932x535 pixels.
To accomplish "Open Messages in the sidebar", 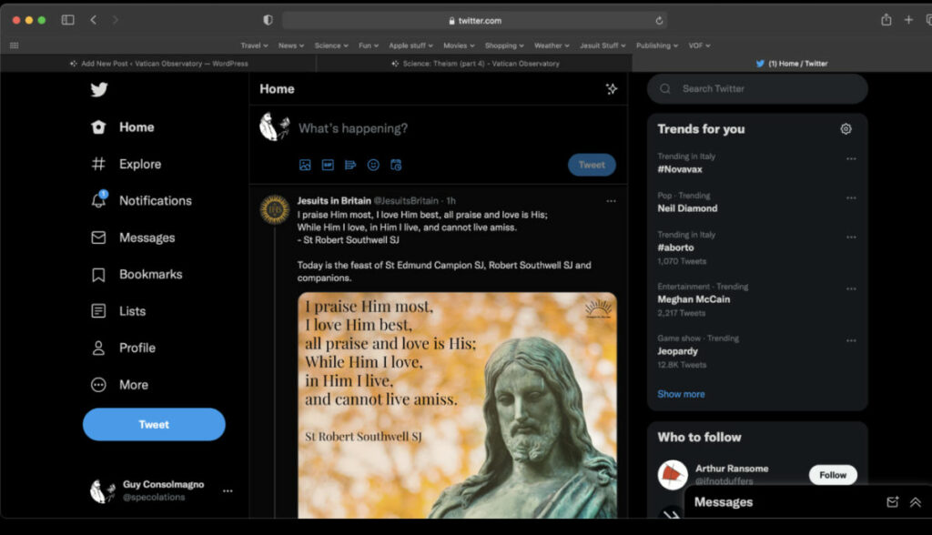I will 133,237.
